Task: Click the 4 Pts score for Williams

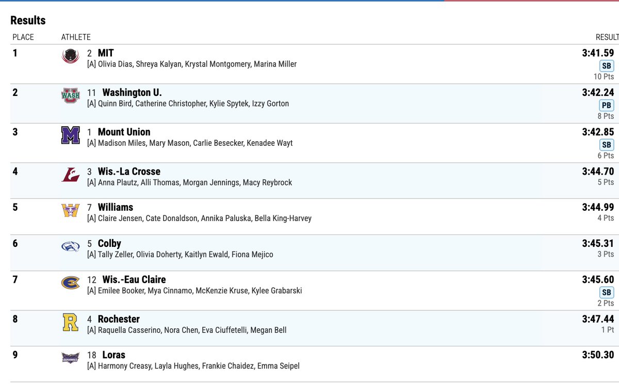Action: click(x=606, y=219)
